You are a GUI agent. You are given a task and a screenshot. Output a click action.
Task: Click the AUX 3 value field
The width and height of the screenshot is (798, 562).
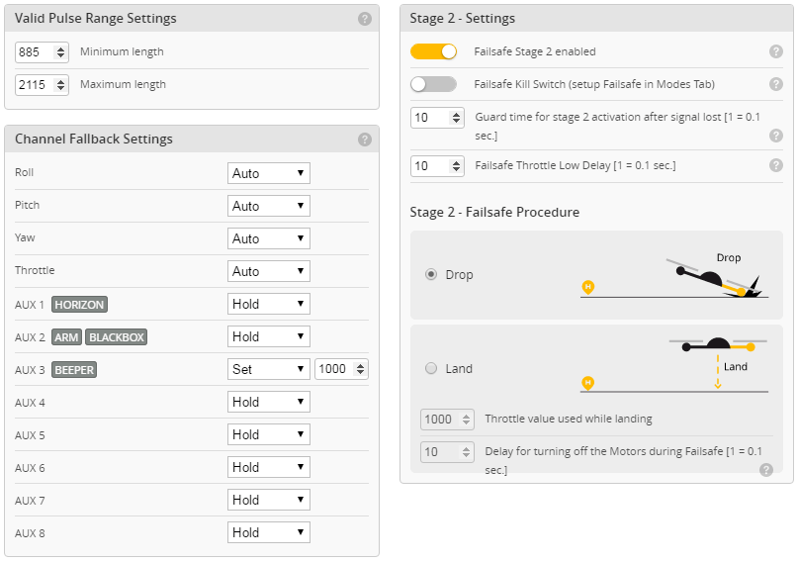[x=333, y=369]
